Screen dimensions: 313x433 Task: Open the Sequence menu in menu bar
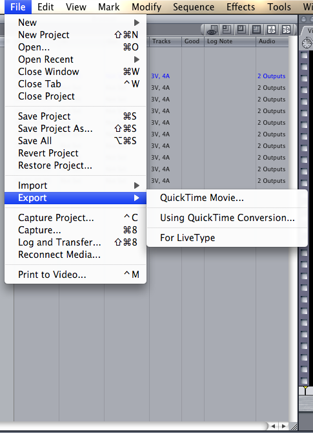(x=194, y=7)
